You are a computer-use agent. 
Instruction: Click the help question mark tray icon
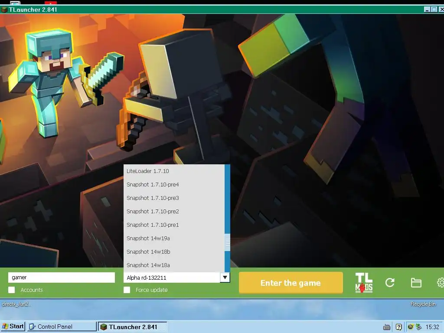pyautogui.click(x=399, y=327)
